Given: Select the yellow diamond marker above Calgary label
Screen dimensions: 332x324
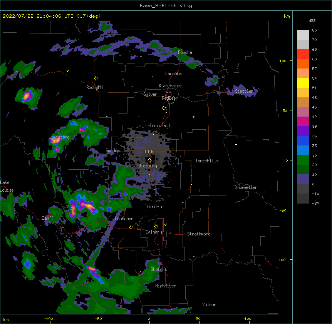Looking at the screenshot, I should click(156, 227).
